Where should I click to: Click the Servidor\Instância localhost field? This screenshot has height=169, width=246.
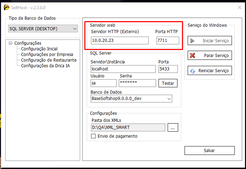123,69
